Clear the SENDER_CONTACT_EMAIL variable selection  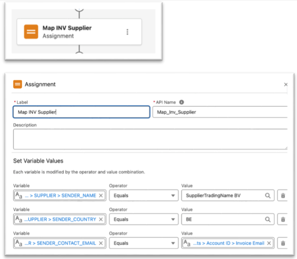pyautogui.click(x=101, y=243)
